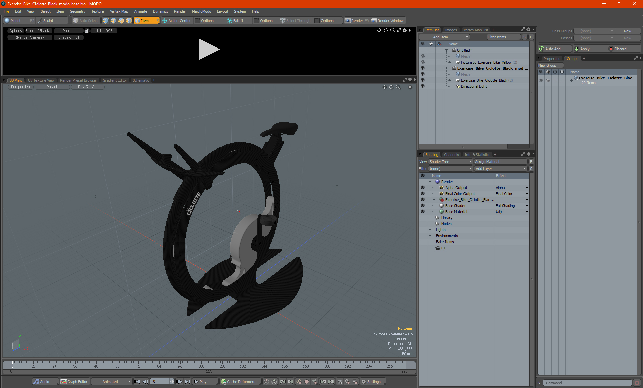Step to next frame
The image size is (643, 388).
(x=180, y=382)
